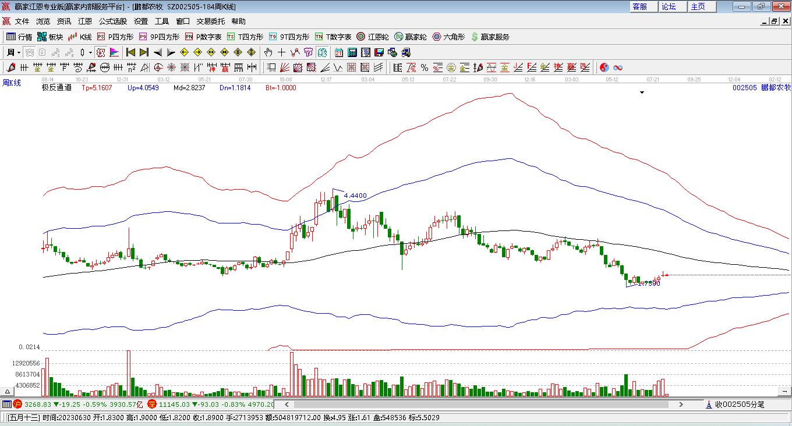Image resolution: width=792 pixels, height=426 pixels.
Task: Click the 论坛 forum button
Action: (x=673, y=6)
